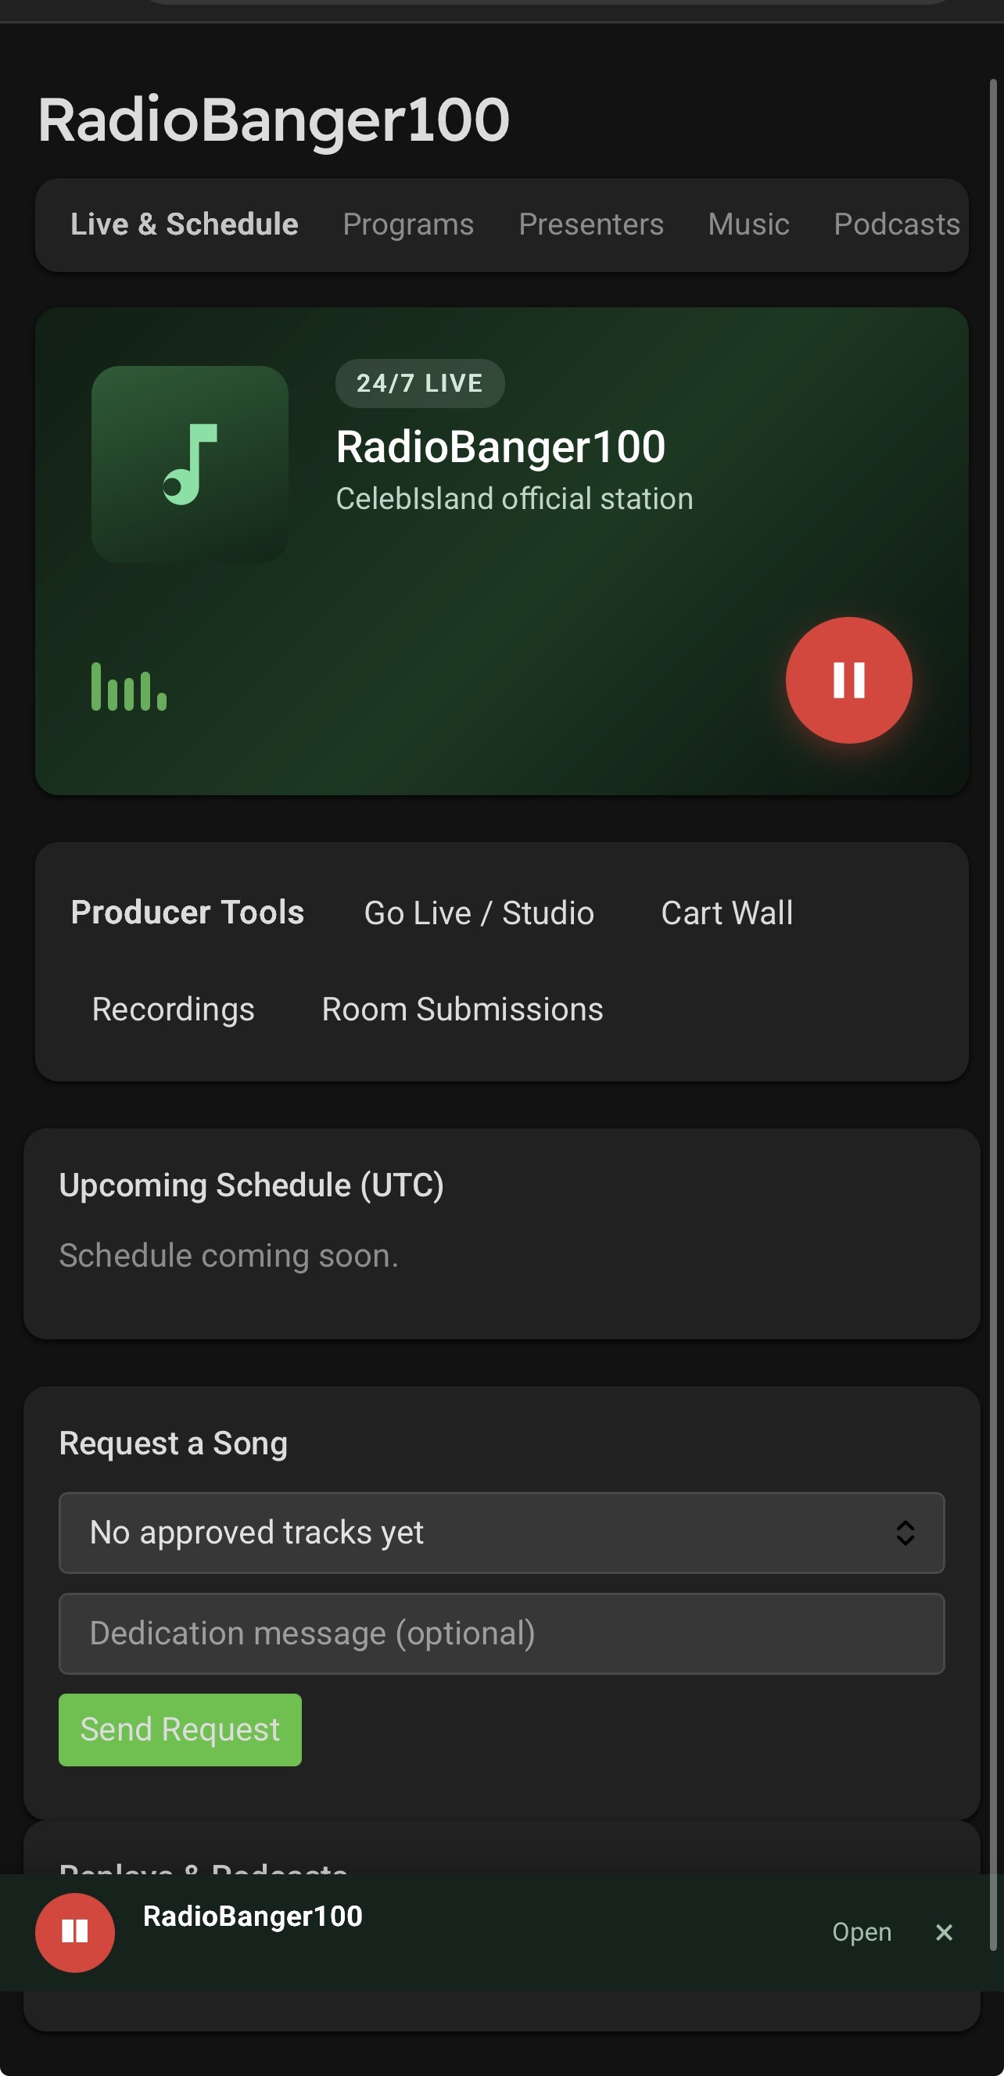Pause the live stream with red button
1004x2076 pixels.
848,680
